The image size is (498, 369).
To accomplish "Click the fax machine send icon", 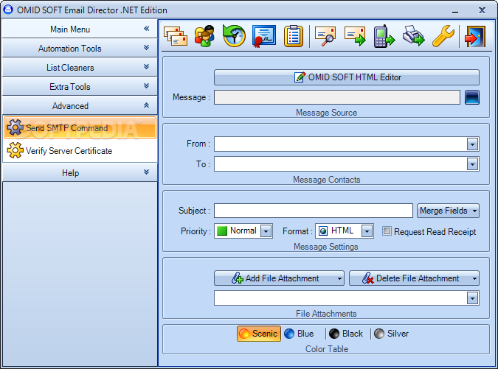I will [414, 36].
